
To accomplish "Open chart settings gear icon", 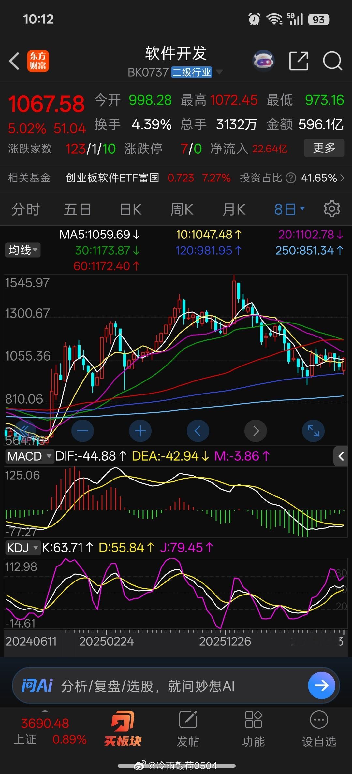I will [x=332, y=209].
